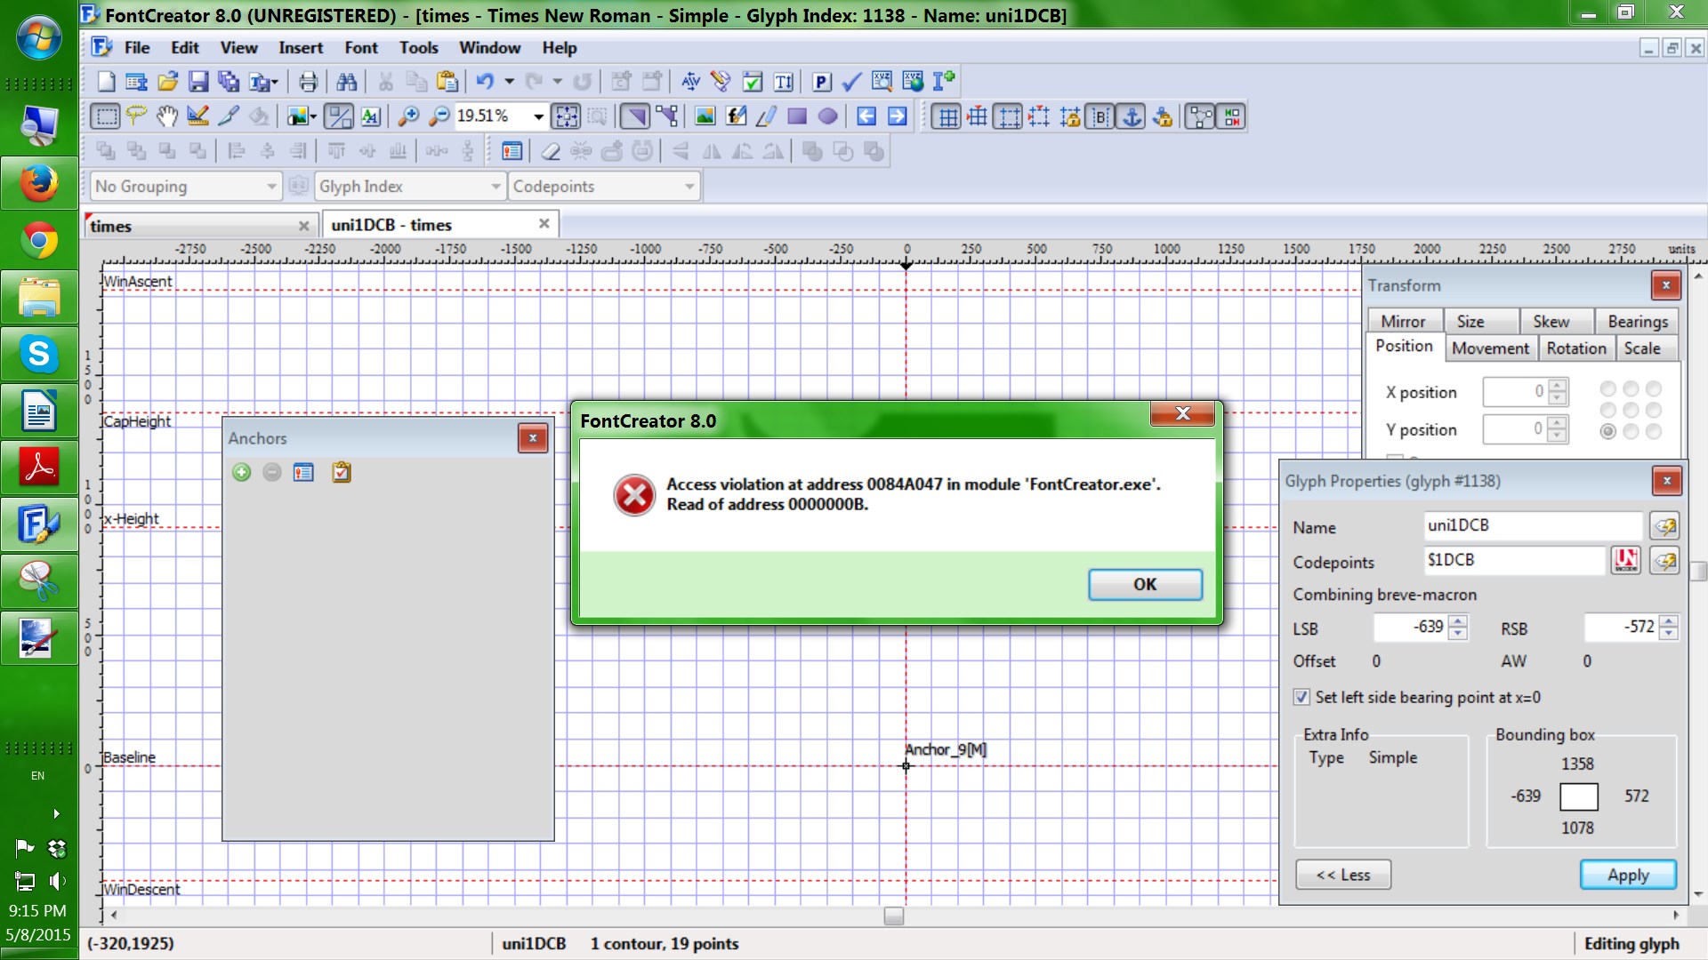Open the Font menu

[x=361, y=48]
